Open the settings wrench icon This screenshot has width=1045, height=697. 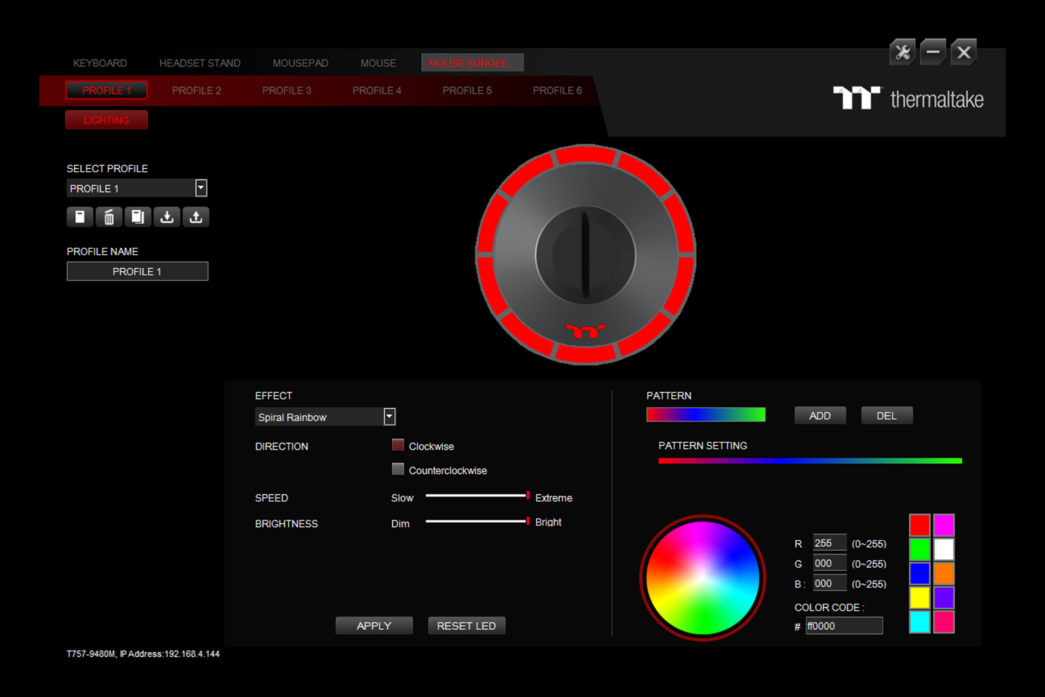[x=903, y=52]
